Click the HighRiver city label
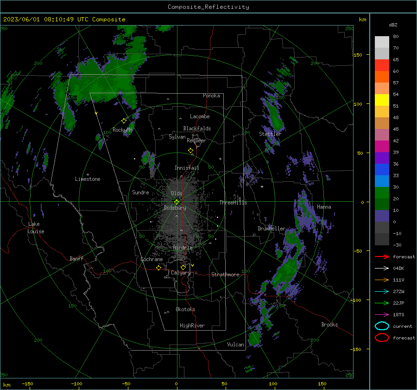This screenshot has height=390, width=417. [x=192, y=326]
